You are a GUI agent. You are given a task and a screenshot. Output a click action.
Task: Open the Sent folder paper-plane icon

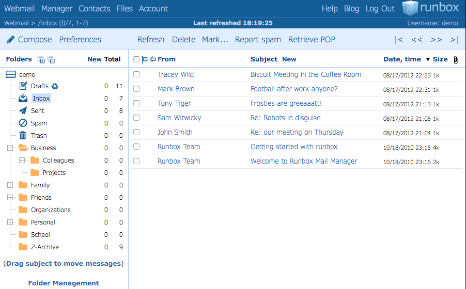coord(23,110)
